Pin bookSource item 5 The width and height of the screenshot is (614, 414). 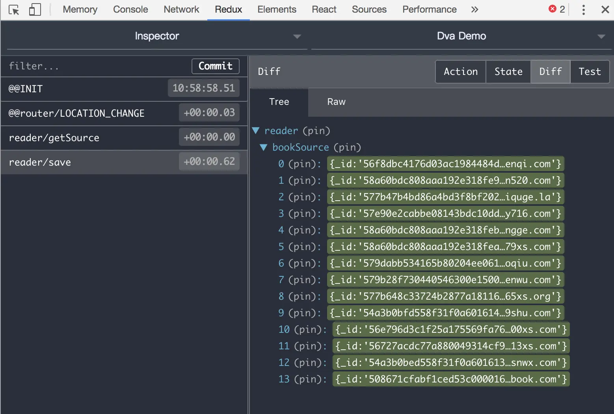pos(302,246)
